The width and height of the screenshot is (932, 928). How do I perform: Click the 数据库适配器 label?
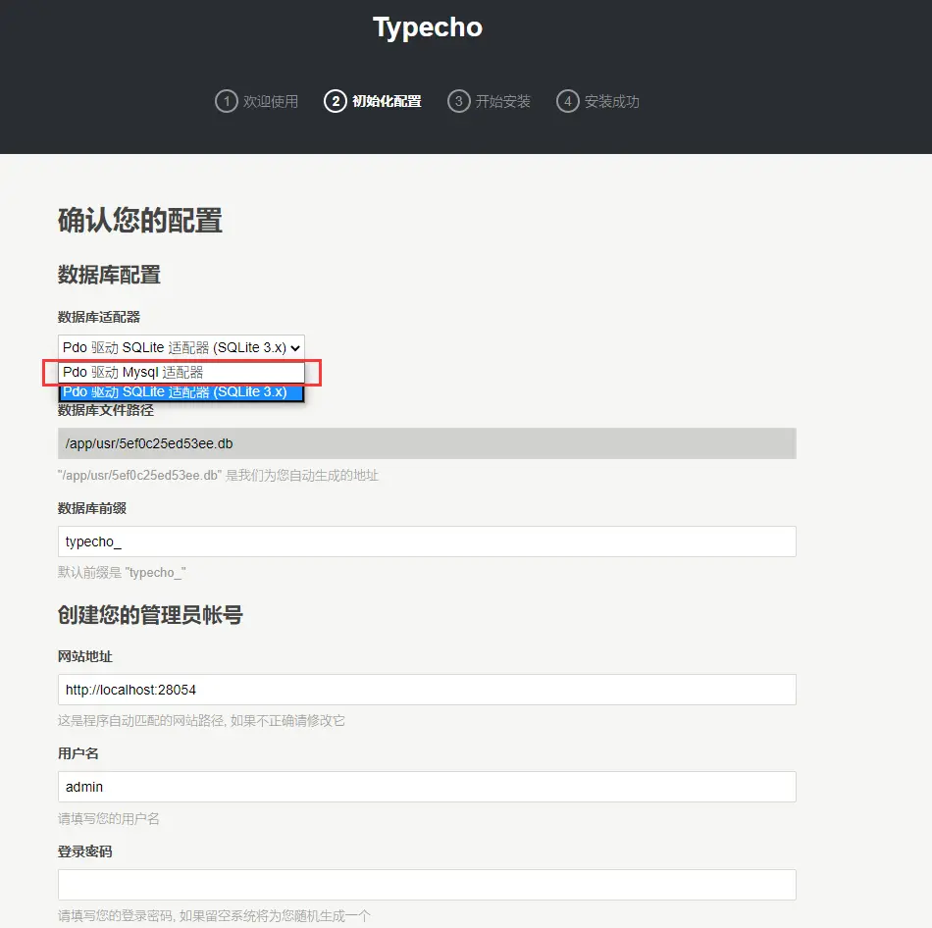(99, 317)
